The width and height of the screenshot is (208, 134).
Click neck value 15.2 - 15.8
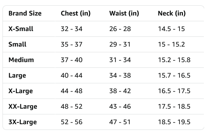click(x=174, y=60)
